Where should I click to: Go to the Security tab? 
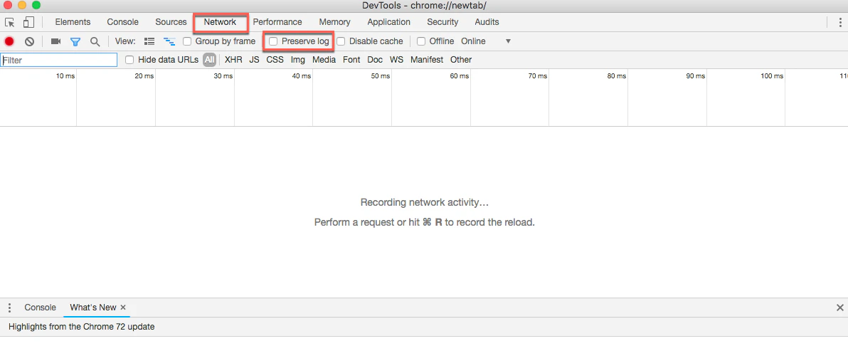[x=442, y=22]
